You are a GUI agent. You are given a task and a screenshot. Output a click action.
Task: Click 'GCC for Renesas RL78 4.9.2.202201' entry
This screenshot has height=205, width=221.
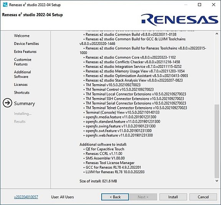[113, 167]
